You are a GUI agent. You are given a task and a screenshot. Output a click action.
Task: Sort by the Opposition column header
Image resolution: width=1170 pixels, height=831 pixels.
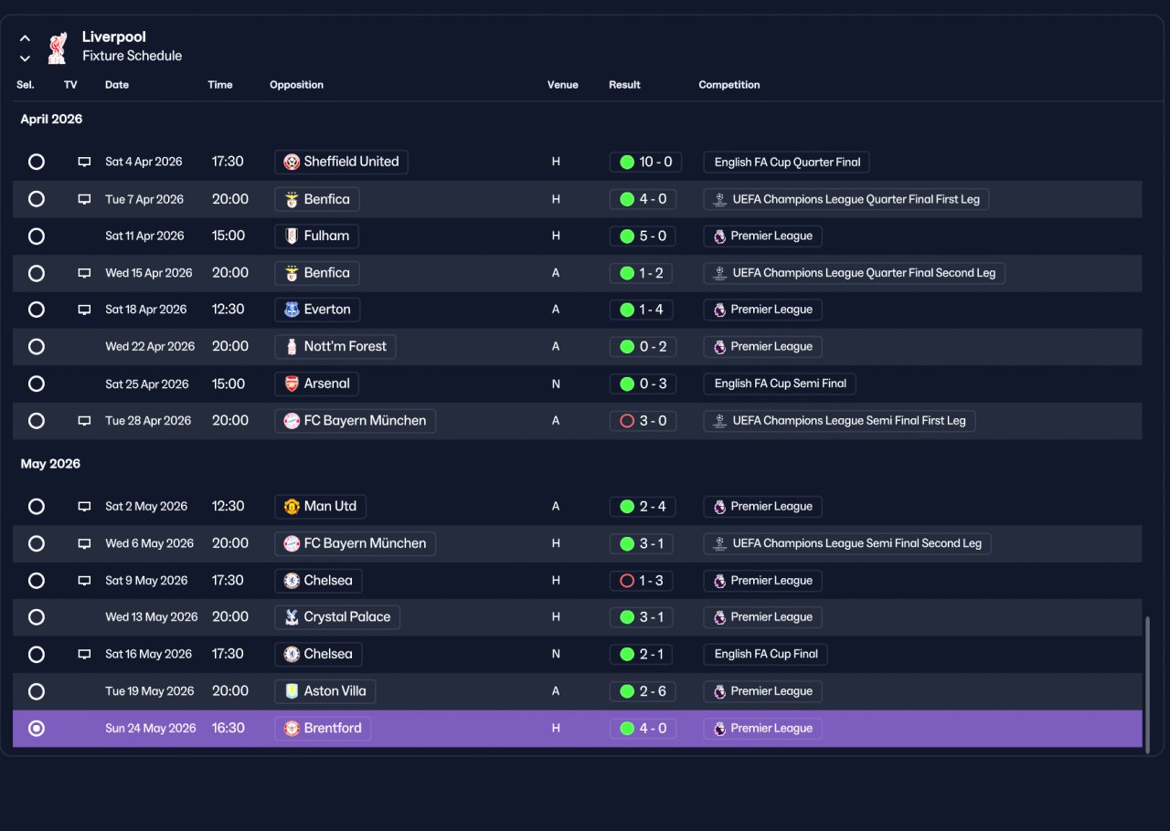[296, 85]
